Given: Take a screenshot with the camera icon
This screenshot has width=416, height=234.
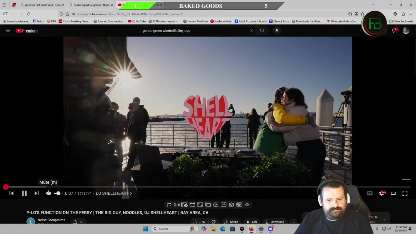Looking at the screenshot, I should click(231, 205).
